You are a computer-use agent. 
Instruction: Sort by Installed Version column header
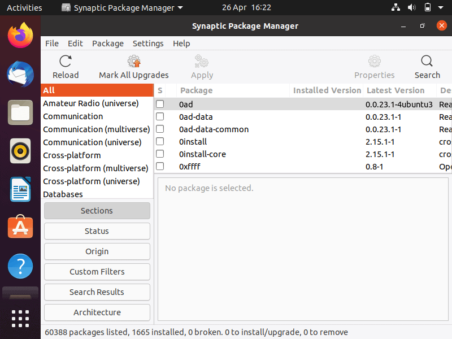327,90
